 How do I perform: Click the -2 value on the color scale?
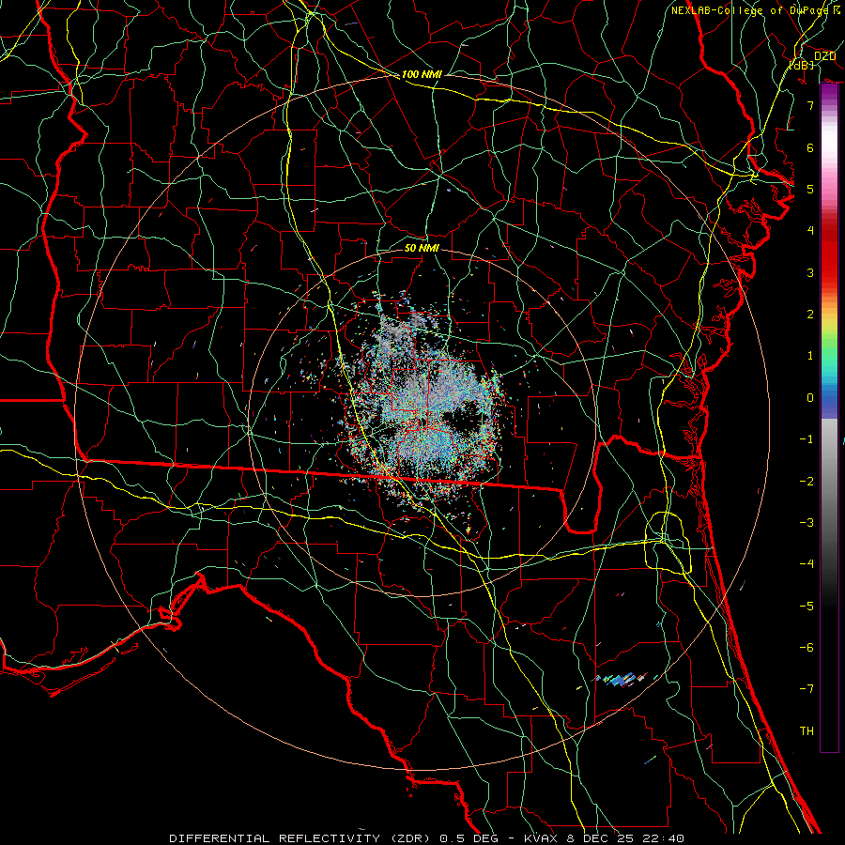[x=807, y=481]
